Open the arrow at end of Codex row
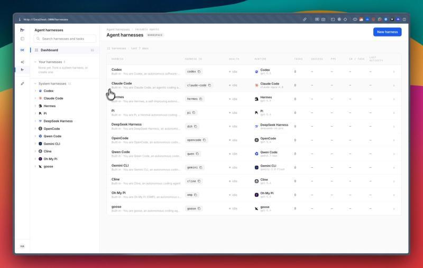This screenshot has width=423, height=268. tap(394, 72)
